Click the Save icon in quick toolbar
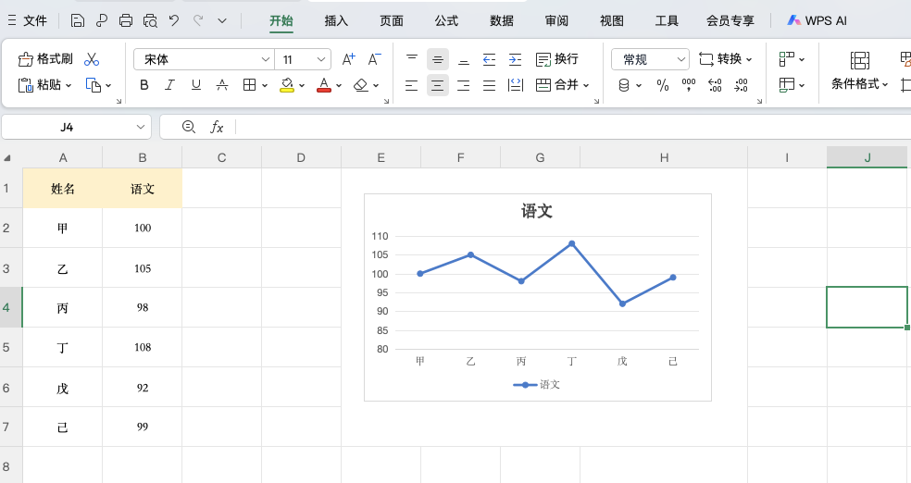The width and height of the screenshot is (911, 483). (x=77, y=21)
